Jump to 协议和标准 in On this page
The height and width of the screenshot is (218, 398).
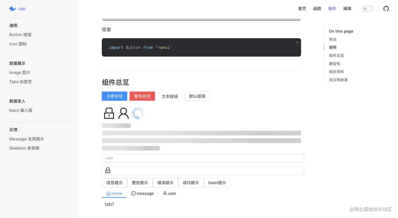(x=338, y=80)
